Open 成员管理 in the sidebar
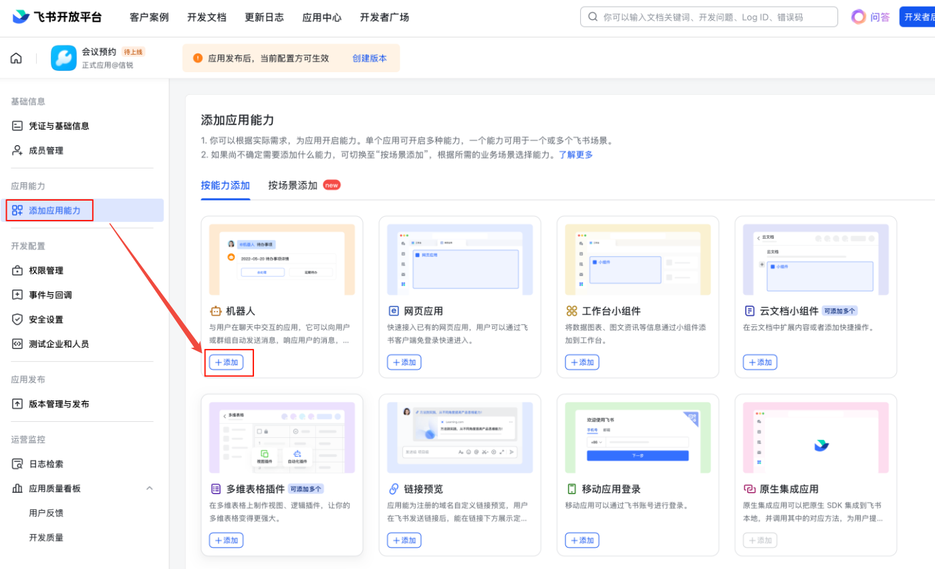Viewport: 935px width, 569px height. point(46,150)
